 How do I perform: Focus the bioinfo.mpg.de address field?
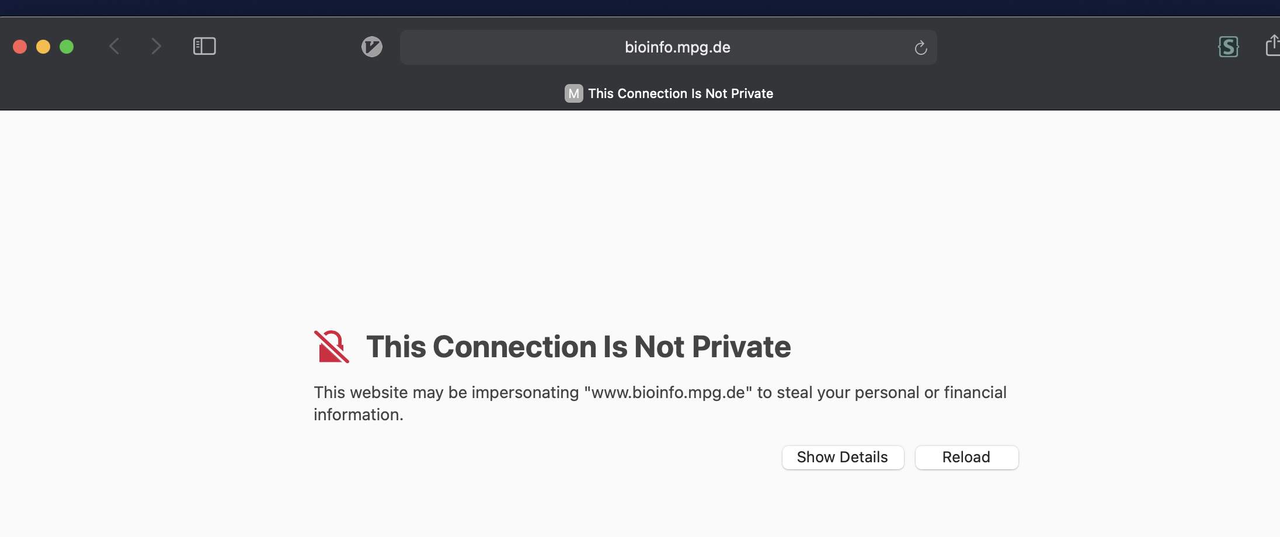[x=677, y=47]
